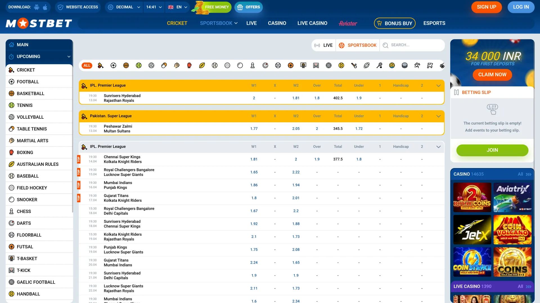Switch to LIVE events toggle
Screen dimensions: 540x303
(324, 45)
